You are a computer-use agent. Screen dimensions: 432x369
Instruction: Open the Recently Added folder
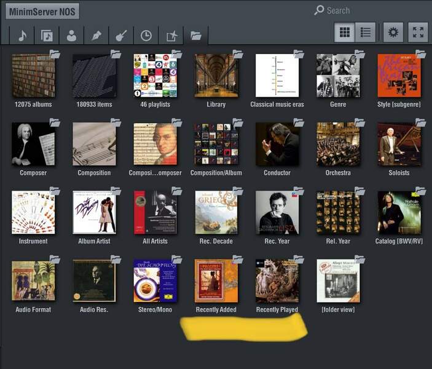tap(216, 281)
